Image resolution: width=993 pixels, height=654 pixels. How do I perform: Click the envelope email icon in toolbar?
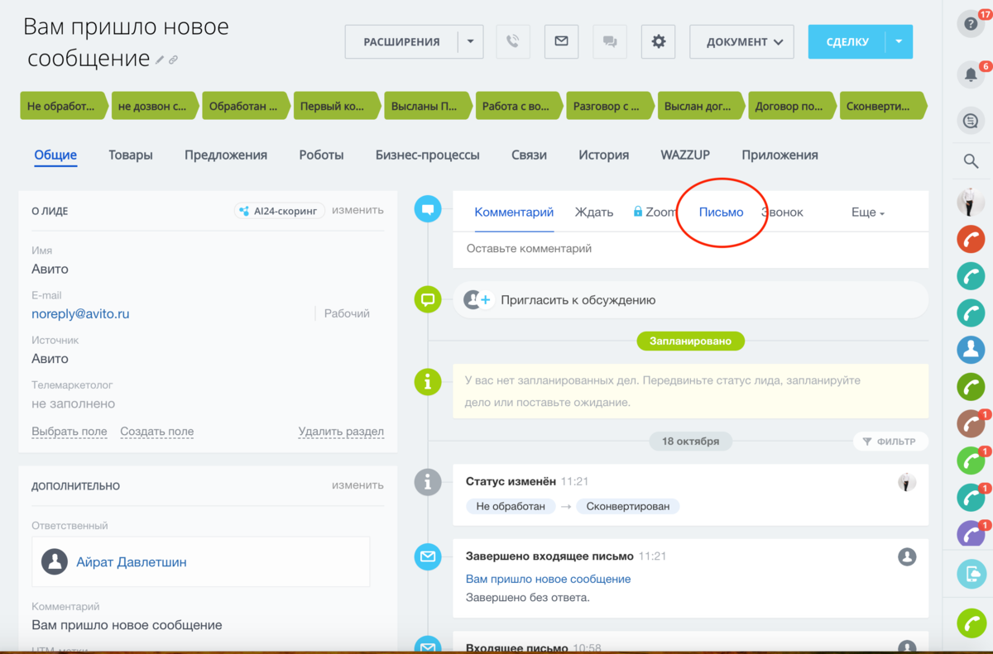point(561,41)
